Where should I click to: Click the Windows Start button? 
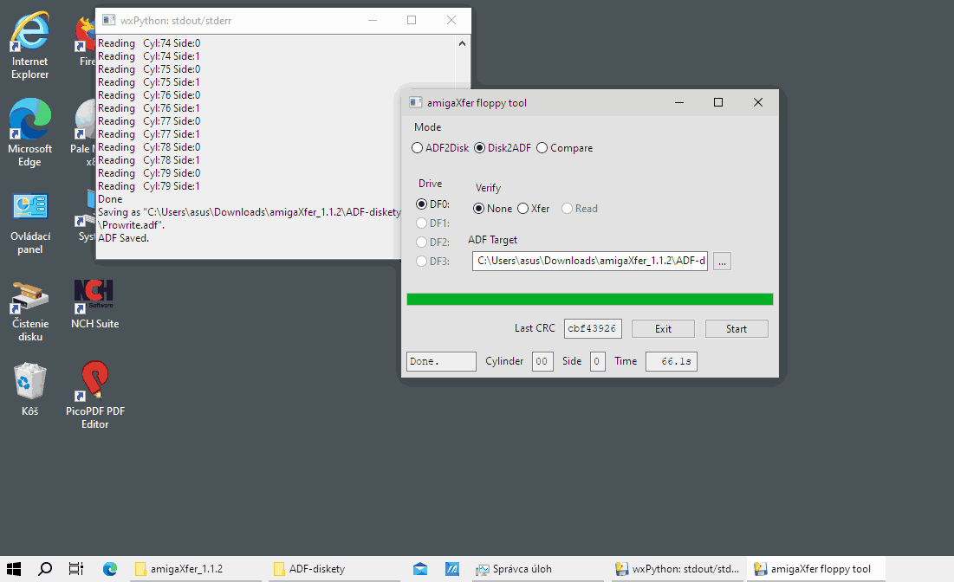coord(15,569)
